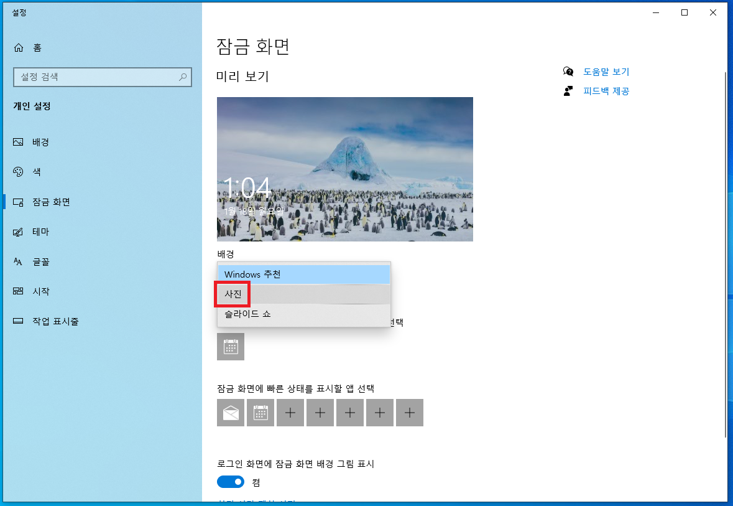
Task: Click the help chat bubble icon
Action: click(568, 72)
